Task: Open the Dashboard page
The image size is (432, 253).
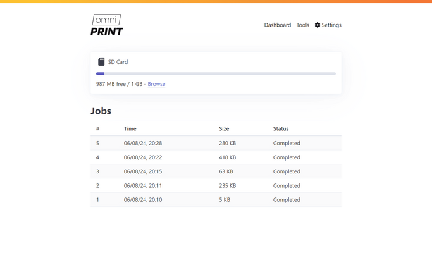Action: [x=277, y=25]
